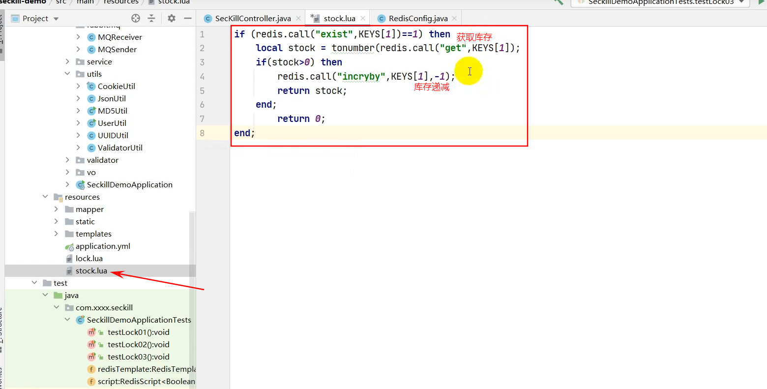Click the static folder icon
Viewport: 767px width, 389px height.
coord(69,221)
